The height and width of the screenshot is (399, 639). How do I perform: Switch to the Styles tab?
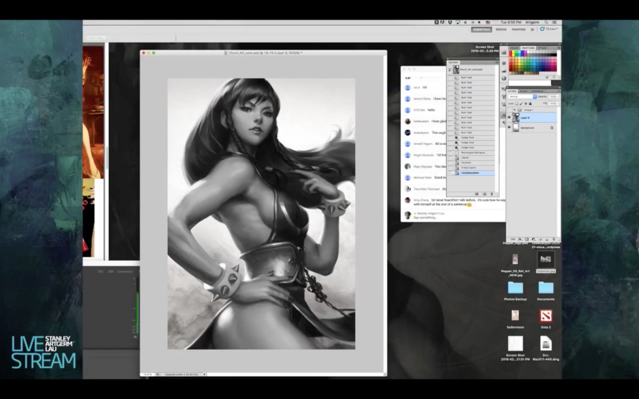[x=542, y=48]
